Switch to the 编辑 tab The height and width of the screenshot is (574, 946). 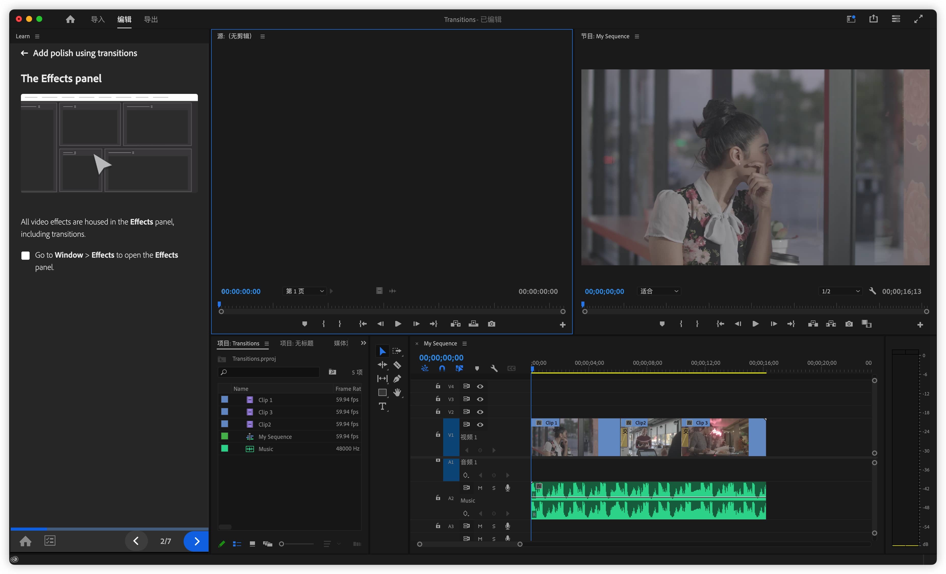[x=124, y=19]
